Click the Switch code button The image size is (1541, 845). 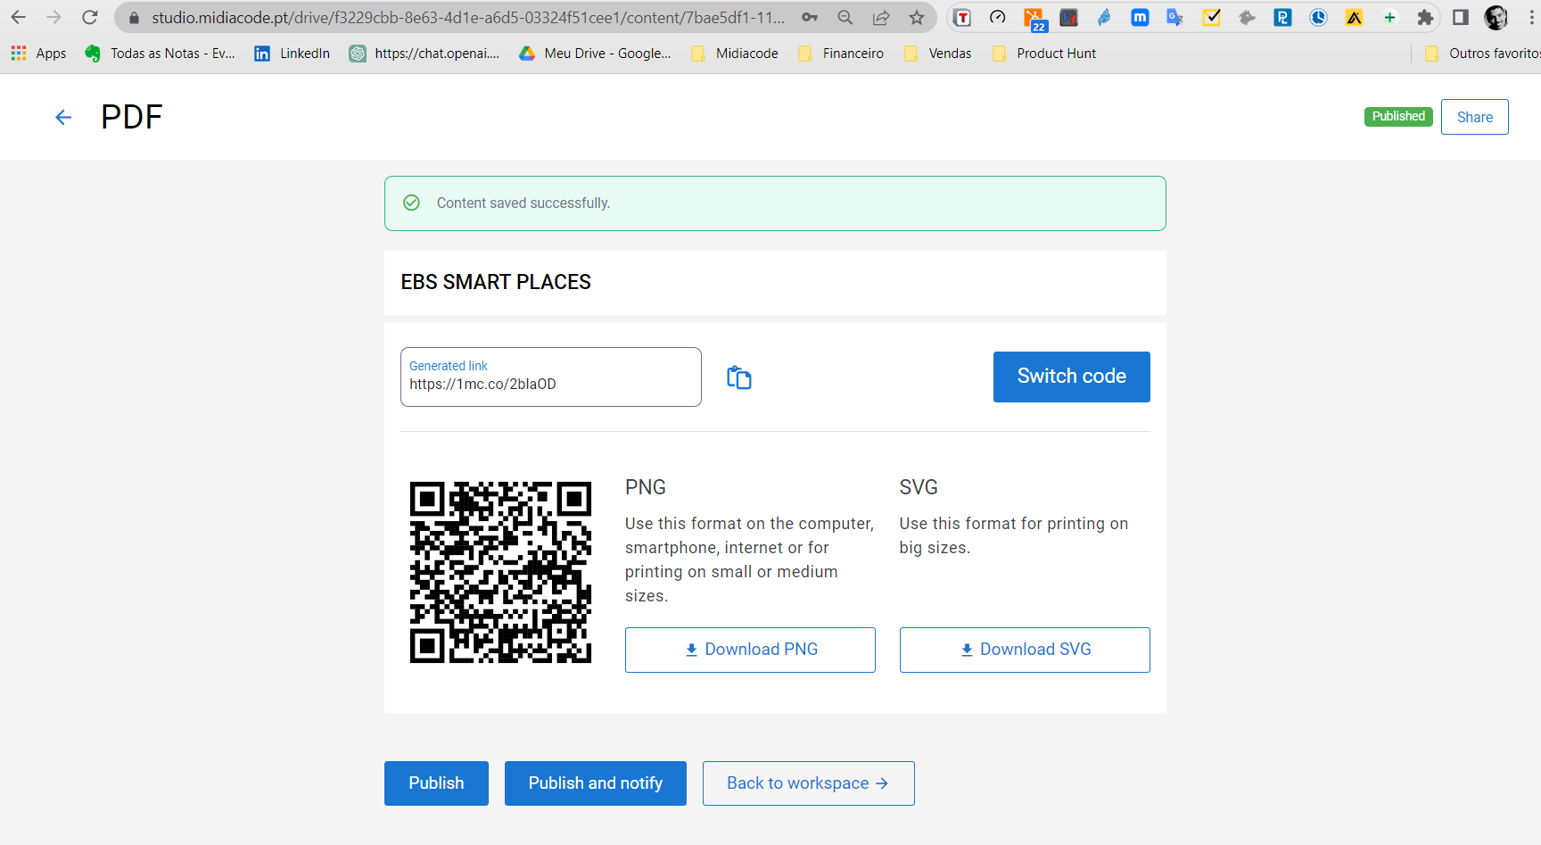click(x=1071, y=377)
